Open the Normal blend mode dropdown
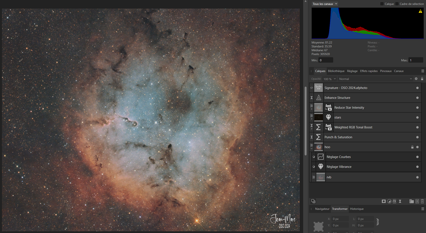The image size is (426, 233). 375,79
